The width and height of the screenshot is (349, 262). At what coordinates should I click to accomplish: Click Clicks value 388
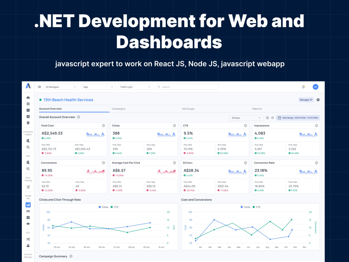pyautogui.click(x=116, y=133)
